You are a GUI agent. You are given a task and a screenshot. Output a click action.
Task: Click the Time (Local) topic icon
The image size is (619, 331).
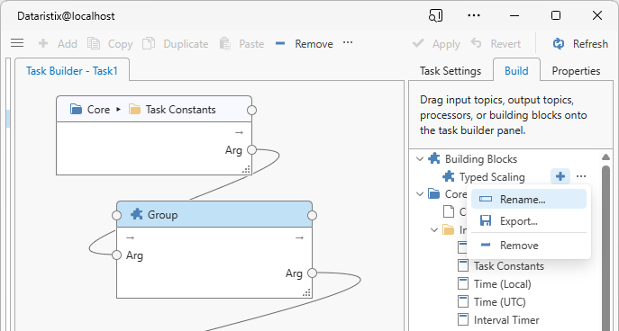[462, 283]
